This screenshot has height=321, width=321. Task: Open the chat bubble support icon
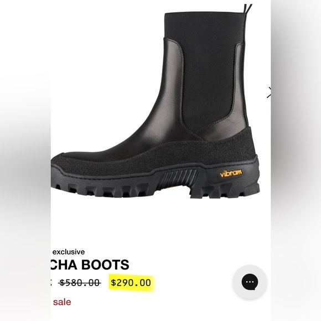(x=250, y=282)
